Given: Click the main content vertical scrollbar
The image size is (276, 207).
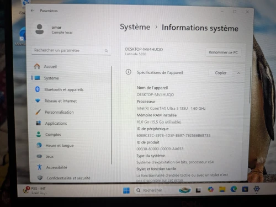Looking at the screenshot, I should click(250, 84).
